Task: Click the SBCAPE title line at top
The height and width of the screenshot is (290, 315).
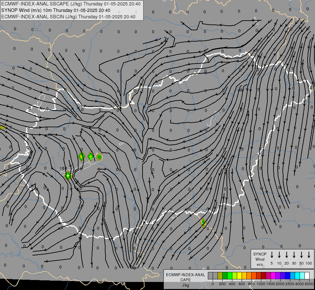Action: click(x=71, y=4)
